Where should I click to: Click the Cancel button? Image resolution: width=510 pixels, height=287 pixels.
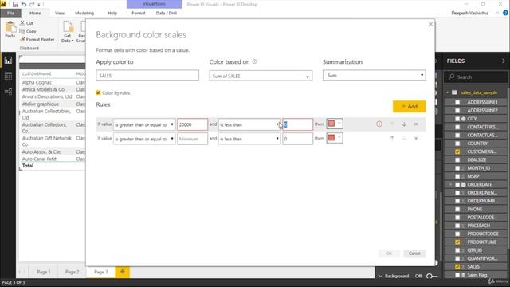pyautogui.click(x=414, y=254)
